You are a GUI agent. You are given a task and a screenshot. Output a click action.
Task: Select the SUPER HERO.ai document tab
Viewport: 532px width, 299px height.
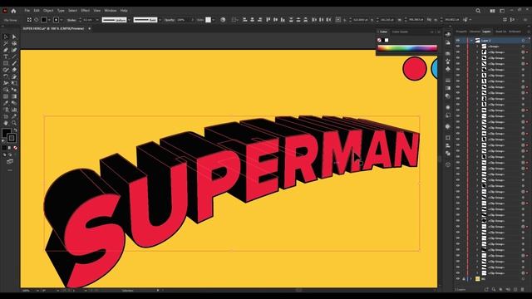click(53, 28)
